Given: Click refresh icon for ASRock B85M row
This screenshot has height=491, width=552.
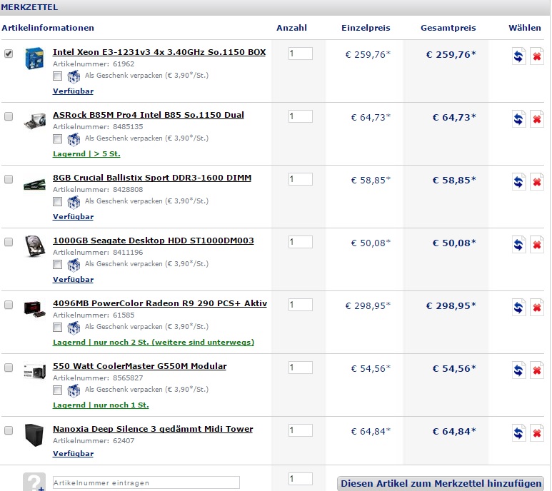Looking at the screenshot, I should point(518,119).
